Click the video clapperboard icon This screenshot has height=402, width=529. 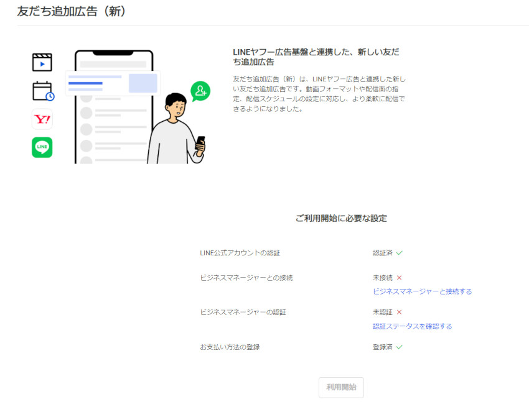click(42, 62)
